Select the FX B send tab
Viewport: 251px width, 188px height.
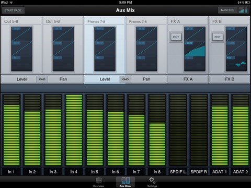230,79
